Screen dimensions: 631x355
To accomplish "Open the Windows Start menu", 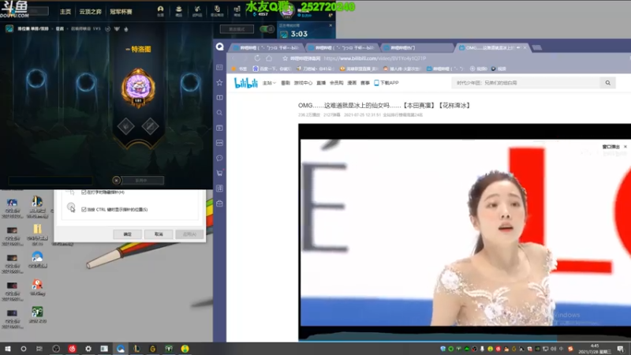I will (7, 349).
